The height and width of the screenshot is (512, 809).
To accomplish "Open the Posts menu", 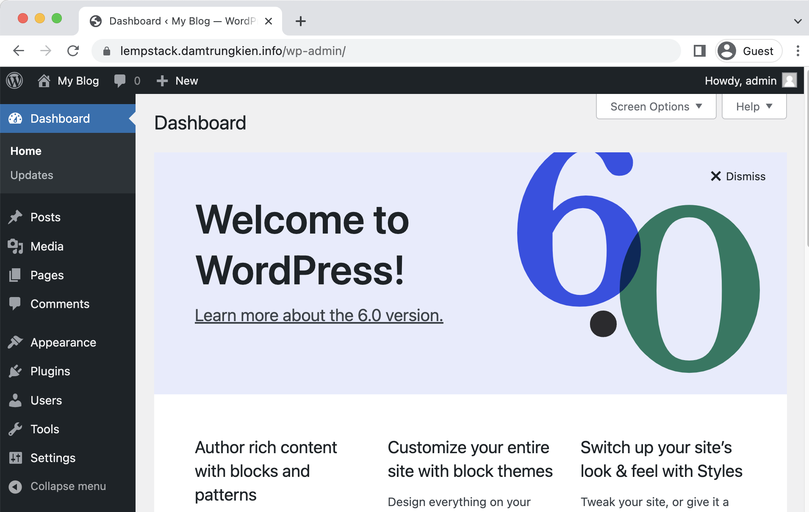I will pyautogui.click(x=68, y=217).
